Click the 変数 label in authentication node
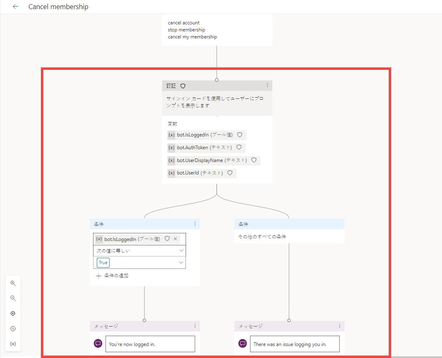Screen dimensions: 442x358 (173, 124)
